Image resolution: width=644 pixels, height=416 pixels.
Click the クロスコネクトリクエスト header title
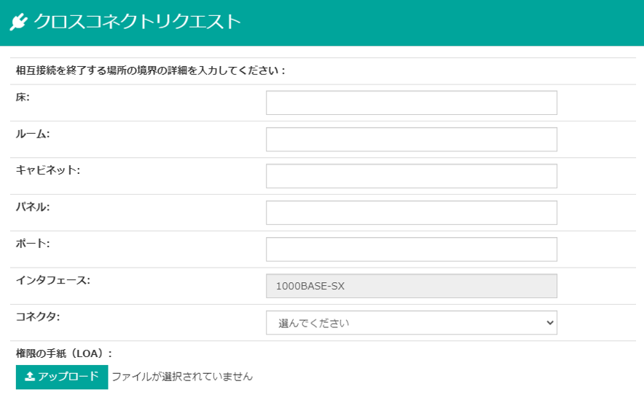[137, 22]
